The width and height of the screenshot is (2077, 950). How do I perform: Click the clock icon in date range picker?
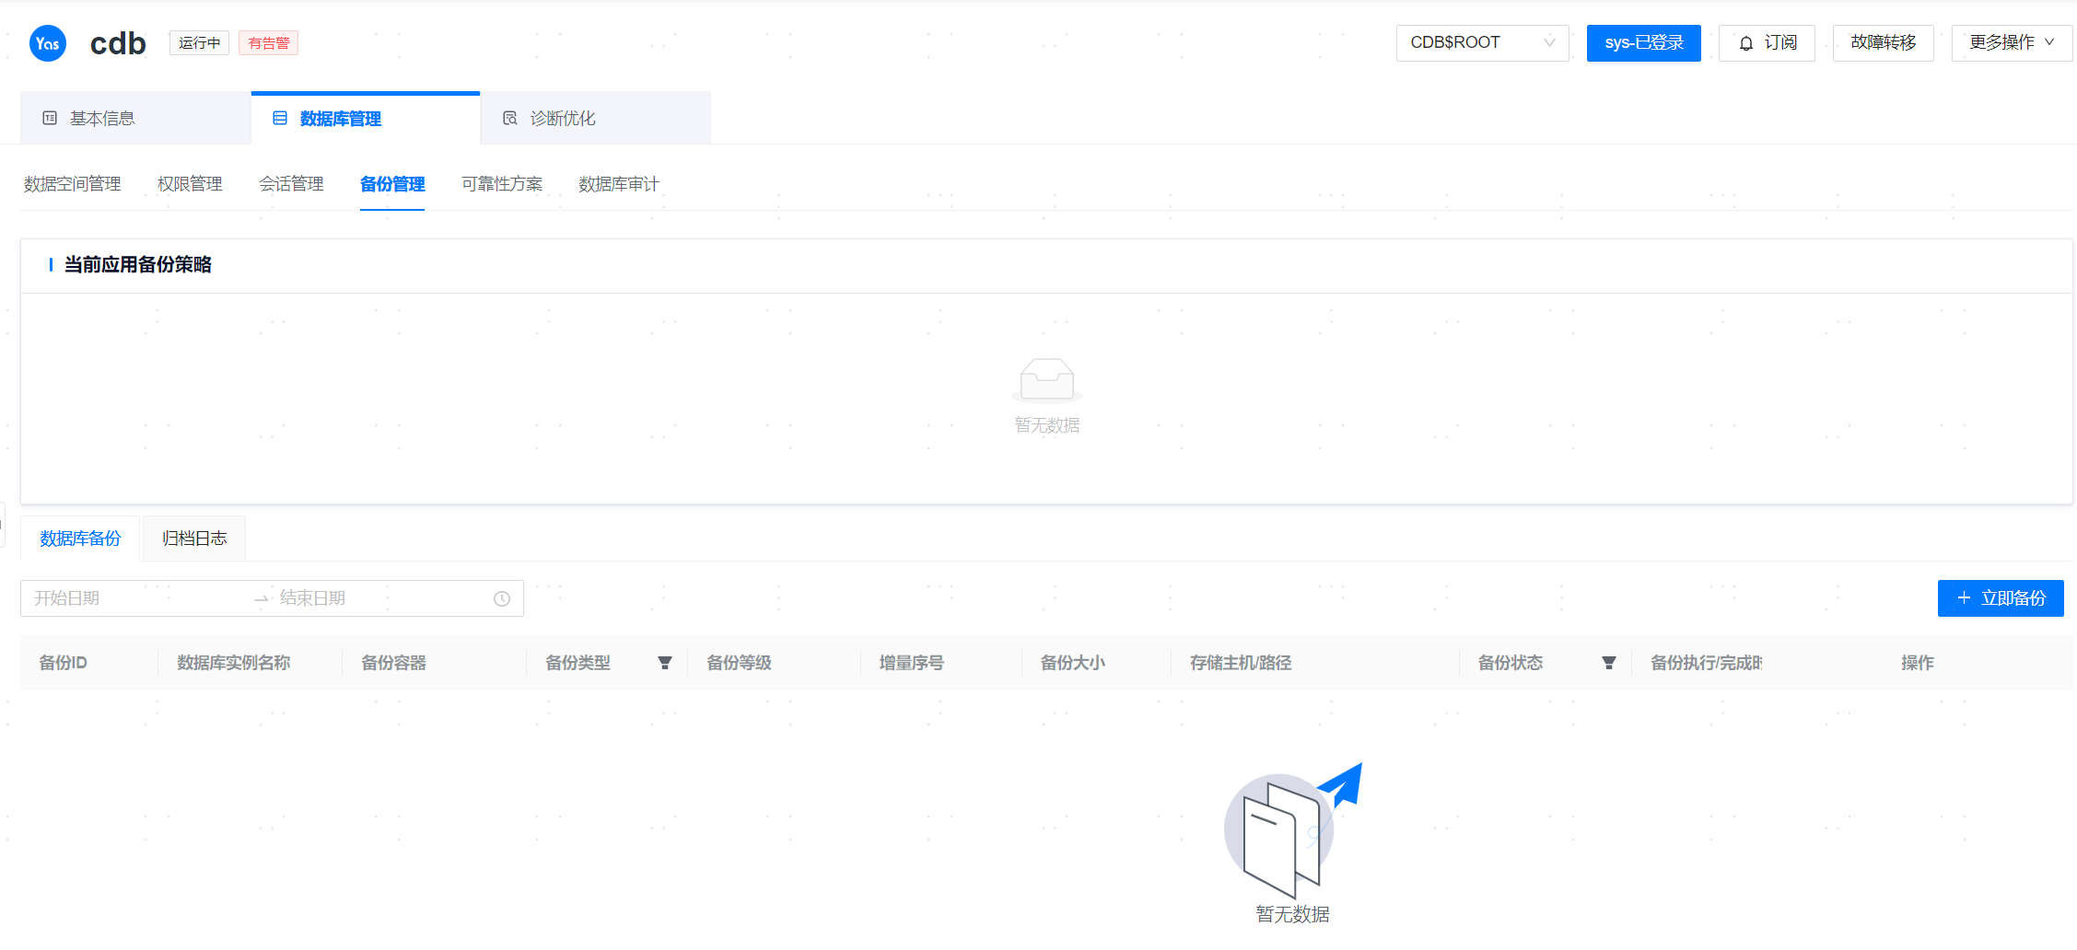[x=502, y=598]
